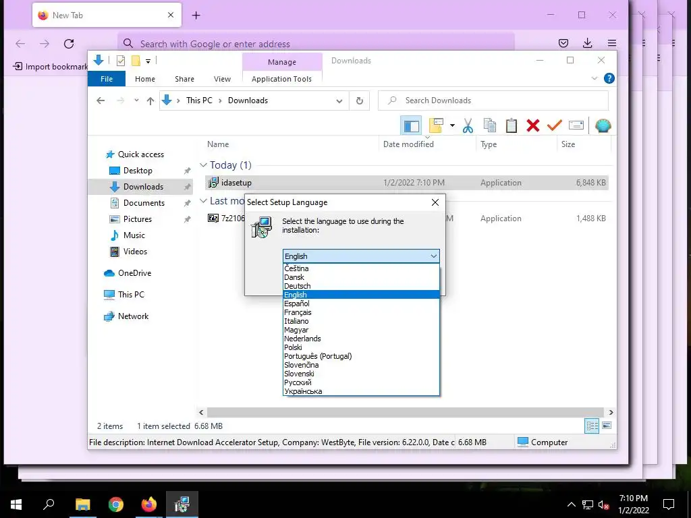Select Українська language option

[x=362, y=391]
